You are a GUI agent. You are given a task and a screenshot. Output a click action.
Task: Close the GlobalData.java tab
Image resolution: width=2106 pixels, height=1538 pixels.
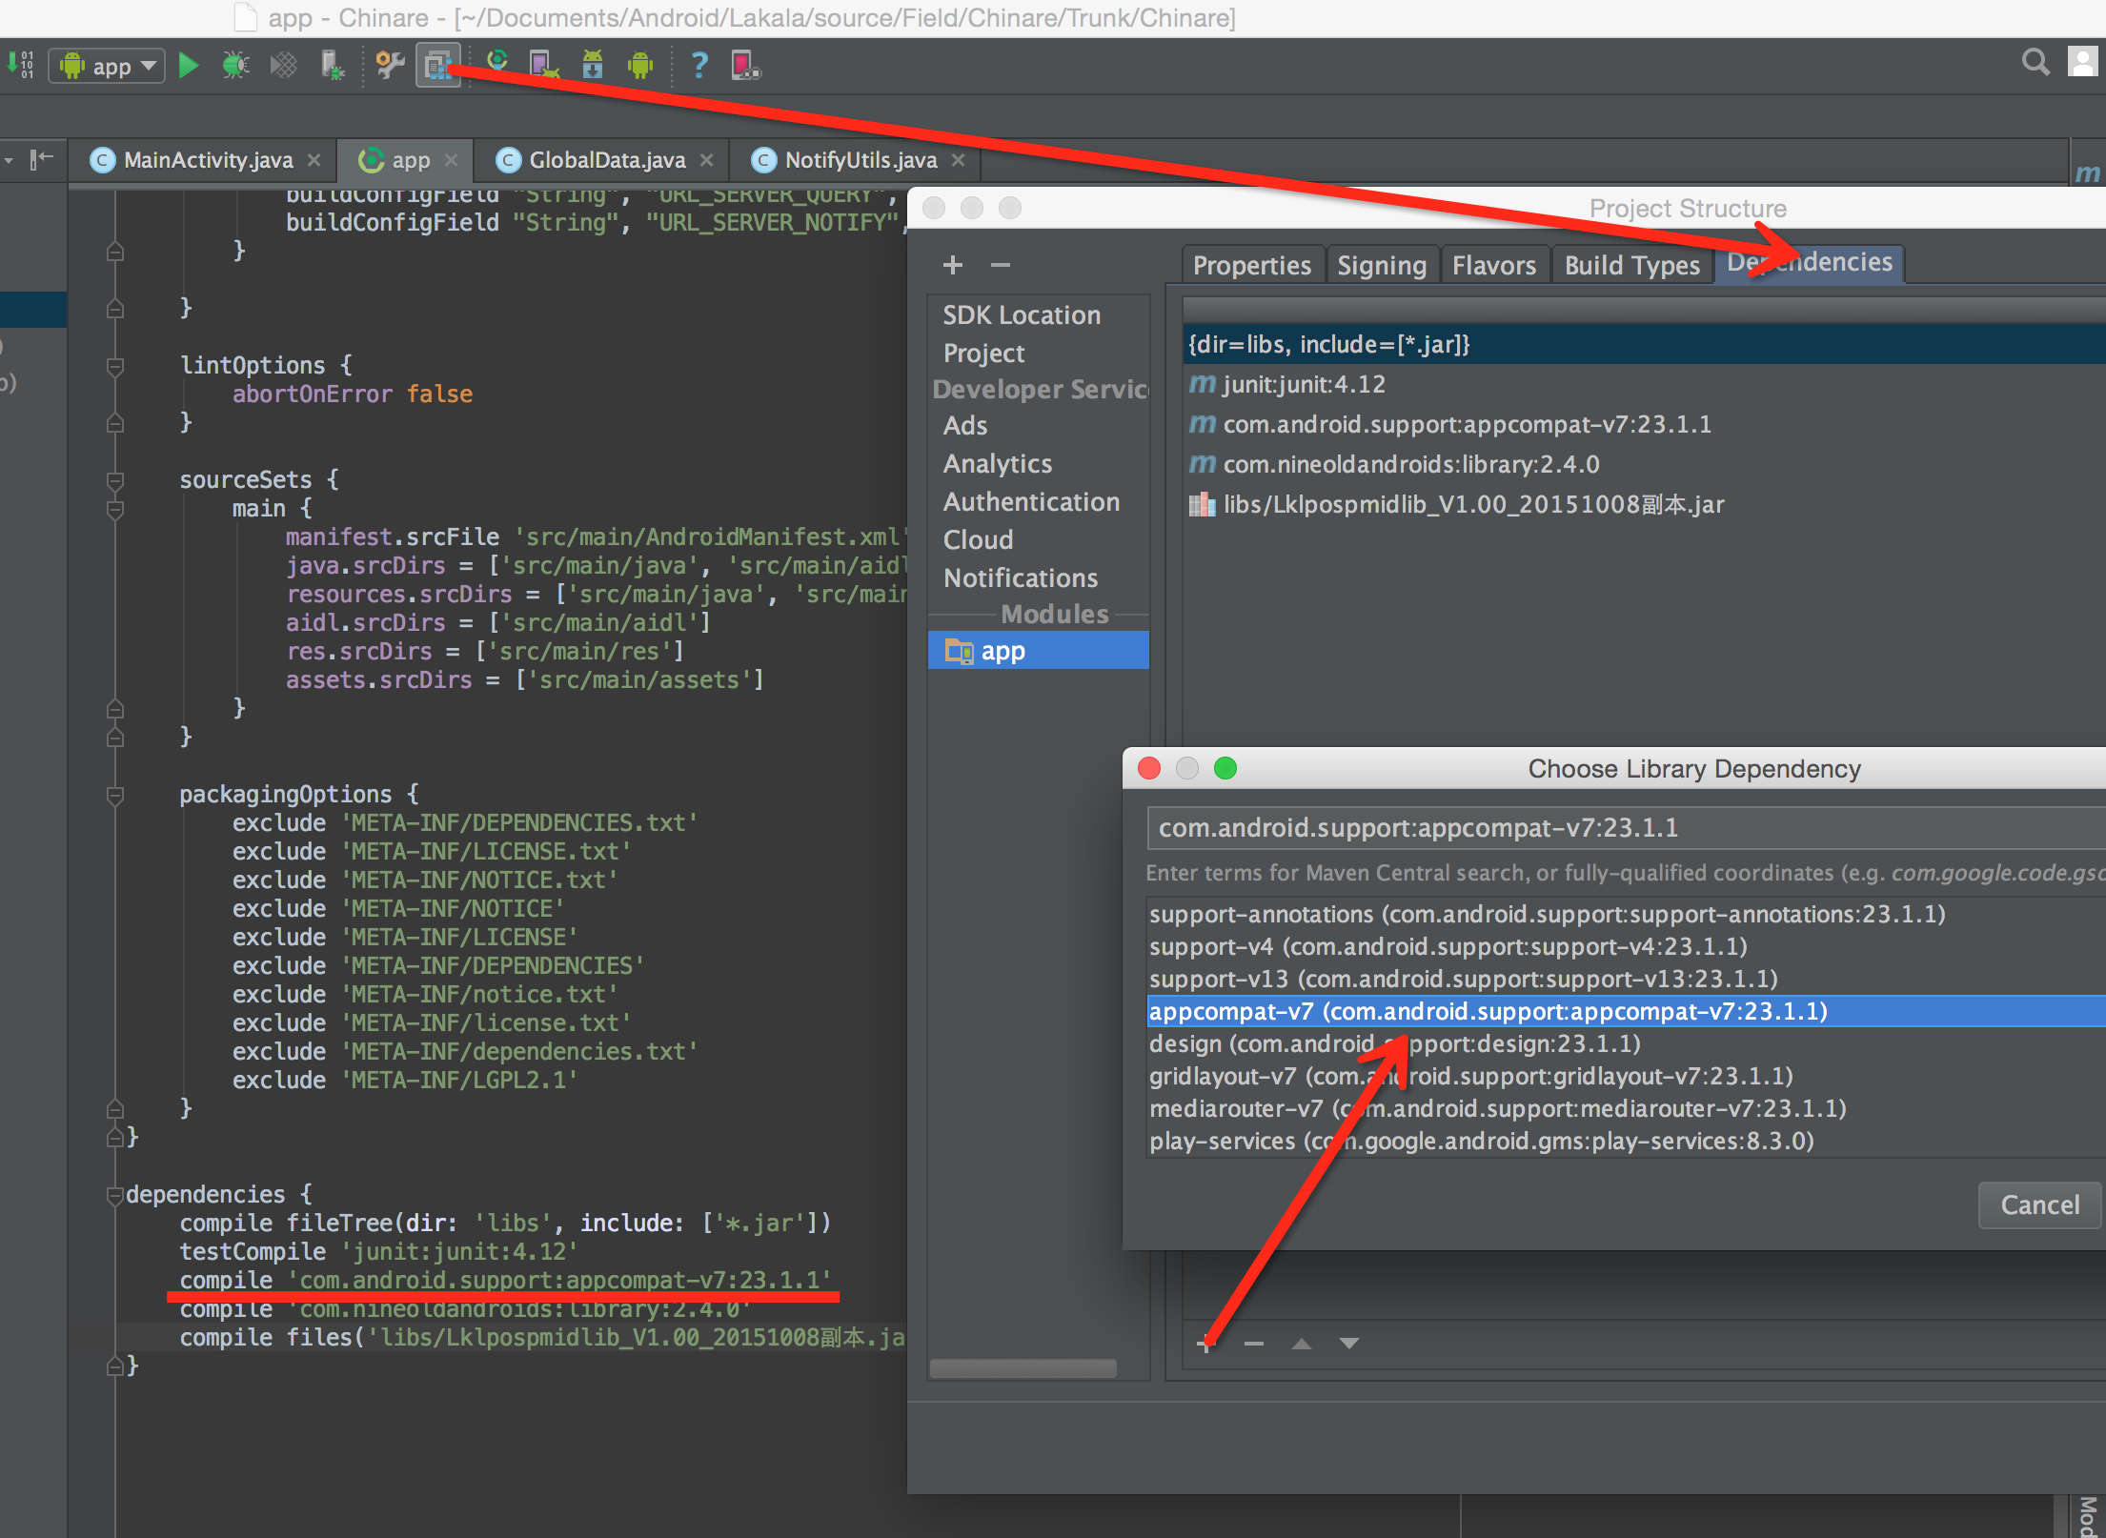coord(706,160)
